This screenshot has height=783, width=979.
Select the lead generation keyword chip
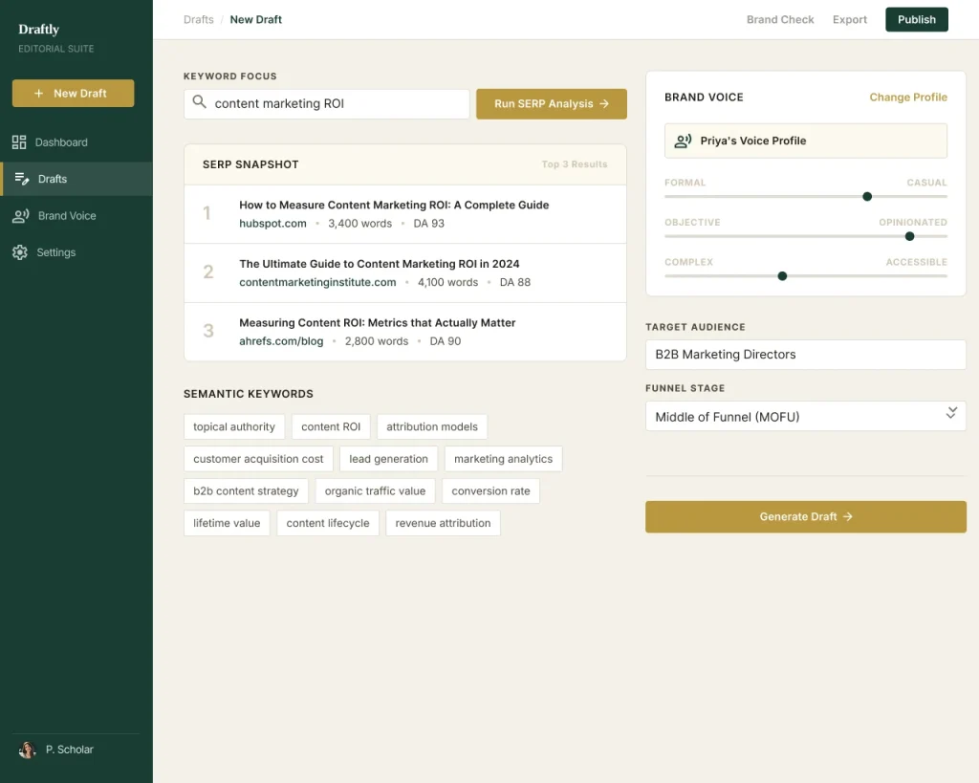point(388,459)
